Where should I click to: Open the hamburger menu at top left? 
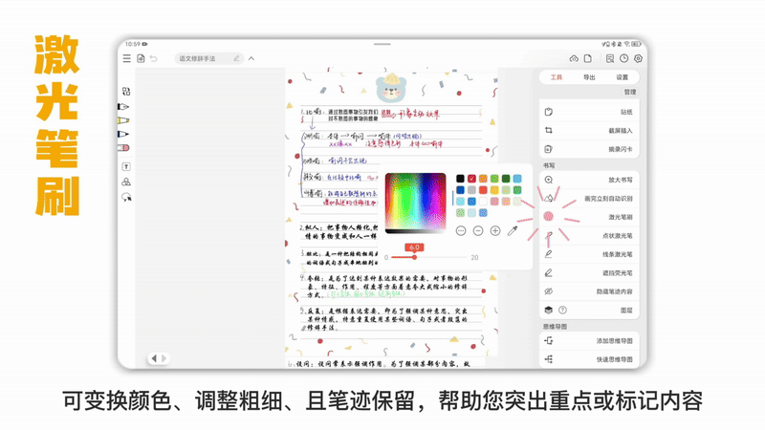click(x=126, y=58)
